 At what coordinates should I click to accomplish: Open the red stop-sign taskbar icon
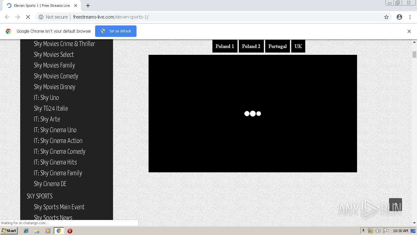[x=70, y=231]
